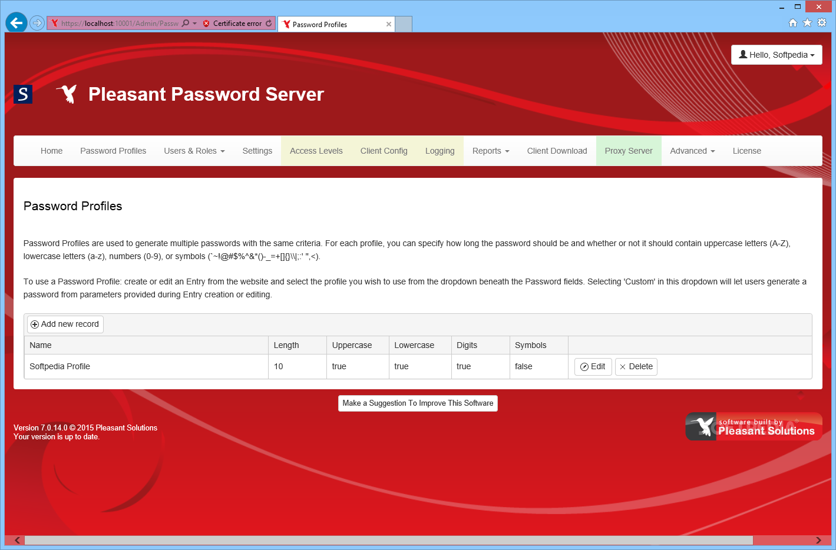Open the Client Config nav item
The height and width of the screenshot is (550, 836).
(x=384, y=151)
